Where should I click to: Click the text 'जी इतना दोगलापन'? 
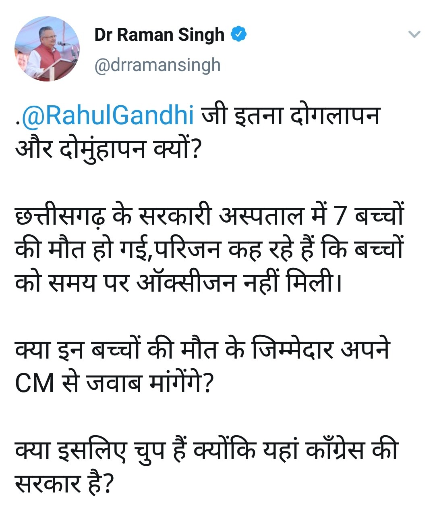pyautogui.click(x=290, y=116)
